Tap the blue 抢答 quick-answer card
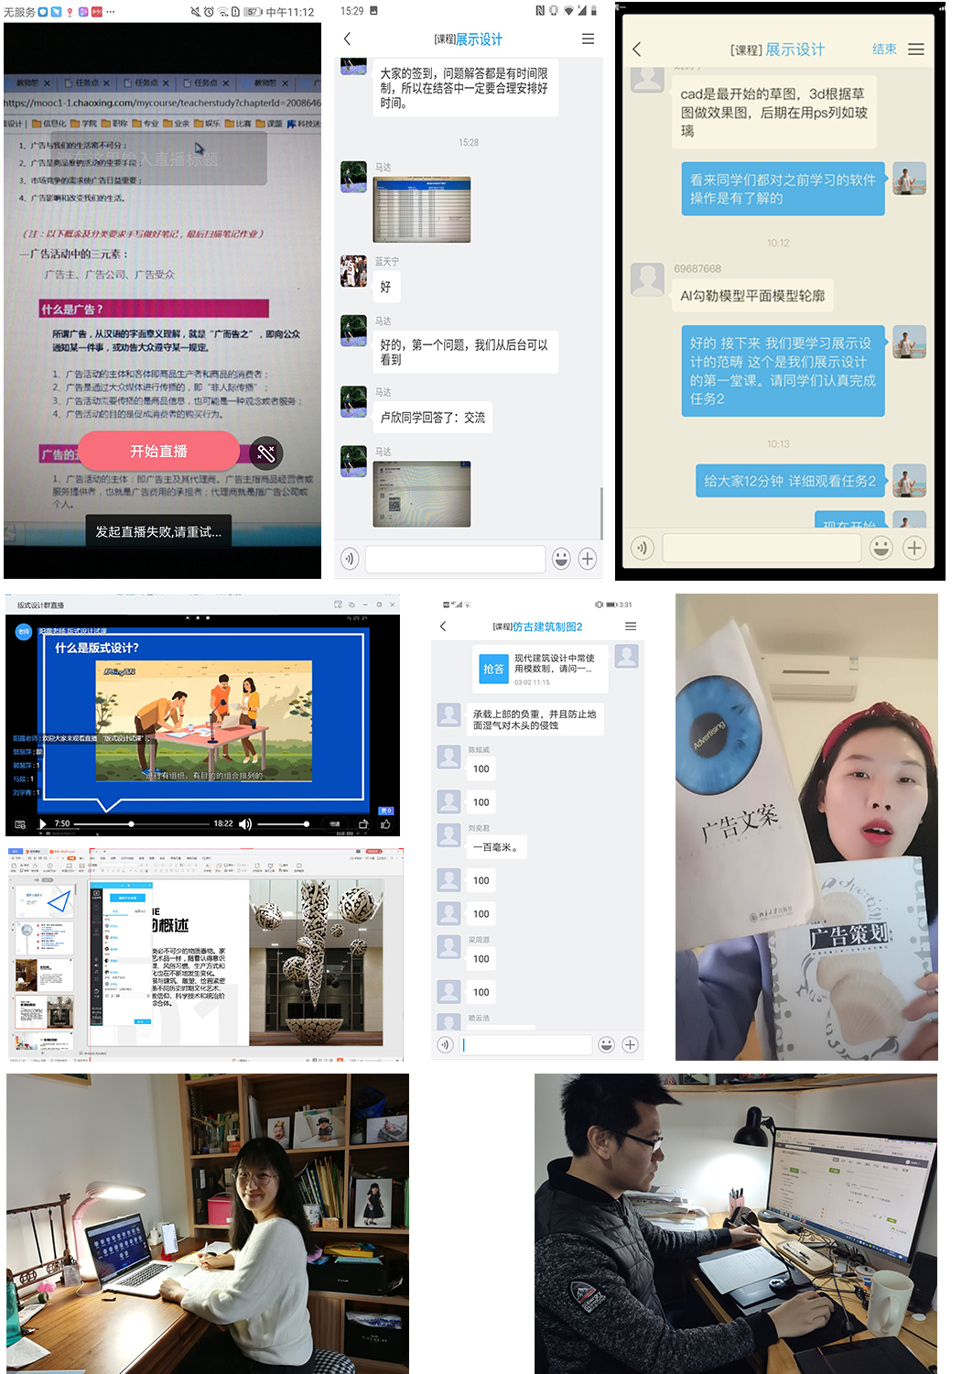The image size is (962, 1374). click(493, 669)
